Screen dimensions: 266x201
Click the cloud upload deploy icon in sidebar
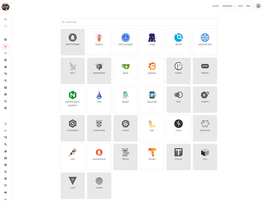5,19
